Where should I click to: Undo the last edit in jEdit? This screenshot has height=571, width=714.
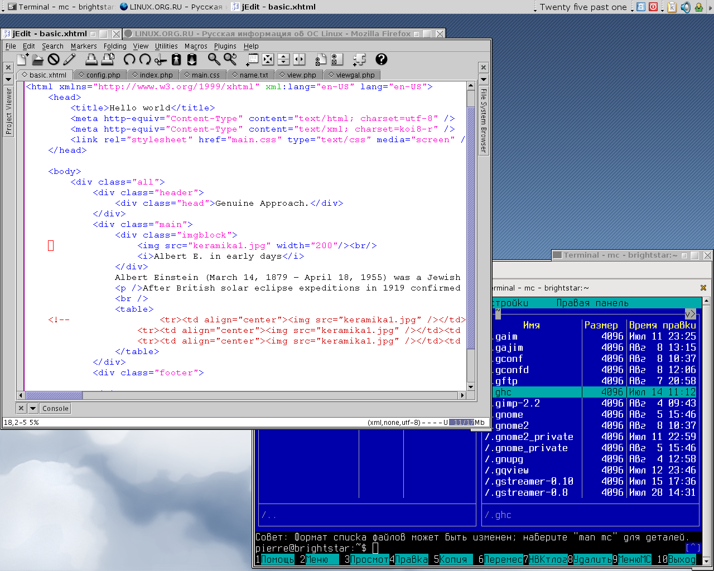(x=129, y=59)
